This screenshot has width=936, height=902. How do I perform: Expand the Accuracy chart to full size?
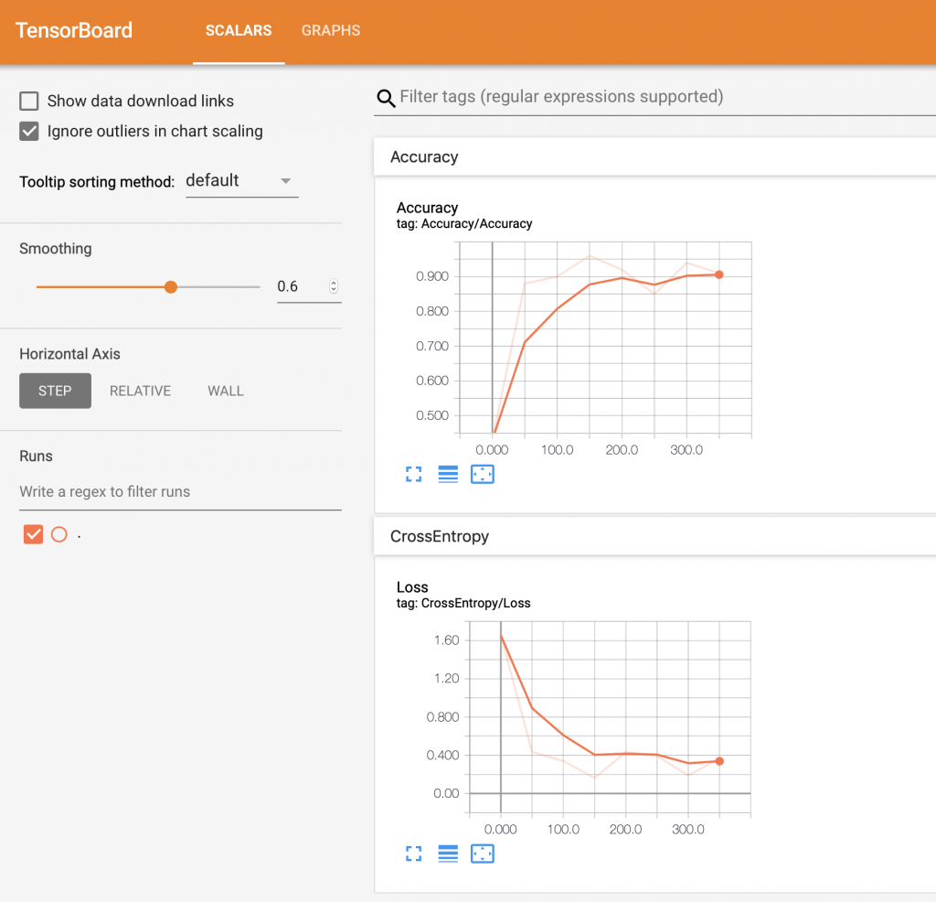tap(414, 474)
